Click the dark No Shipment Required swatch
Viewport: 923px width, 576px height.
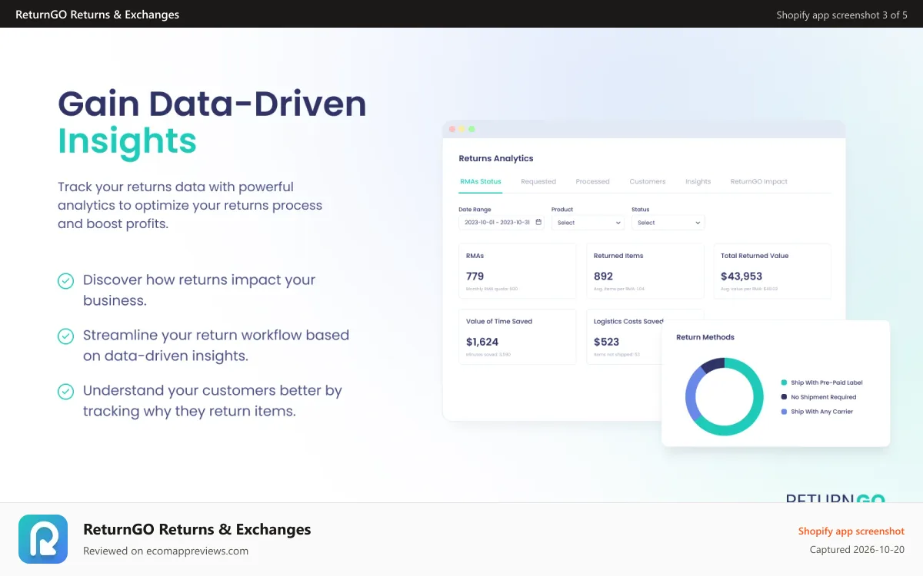point(784,397)
